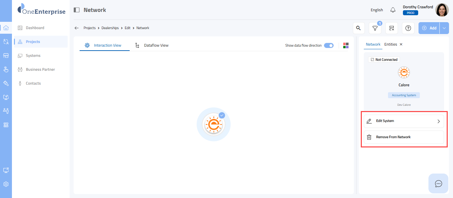Click the color legend swatch icon

pos(346,45)
